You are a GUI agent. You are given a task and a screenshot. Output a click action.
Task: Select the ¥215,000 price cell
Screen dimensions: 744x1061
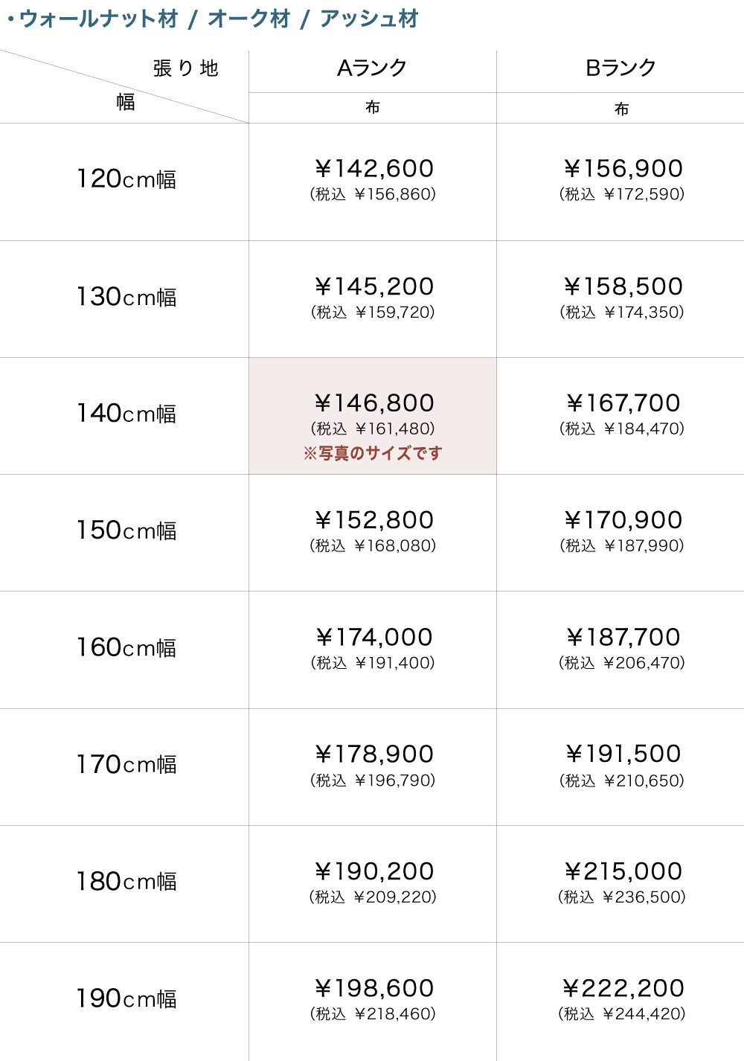623,871
